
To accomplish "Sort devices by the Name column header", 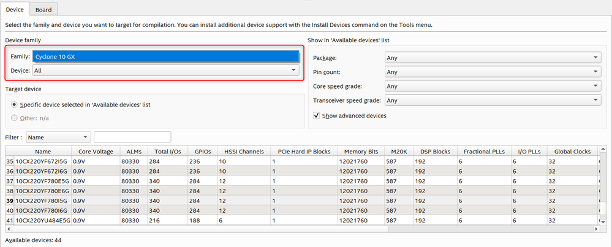I will tap(43, 151).
